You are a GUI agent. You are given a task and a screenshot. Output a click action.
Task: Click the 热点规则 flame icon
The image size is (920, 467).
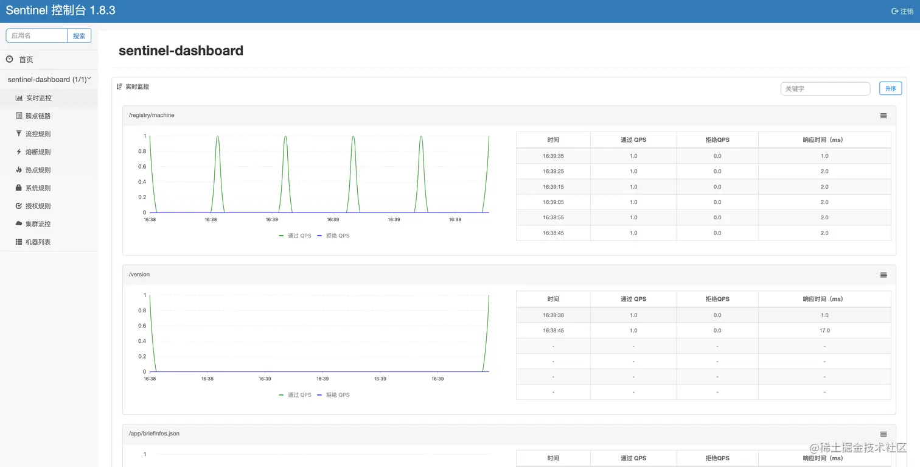pos(19,170)
